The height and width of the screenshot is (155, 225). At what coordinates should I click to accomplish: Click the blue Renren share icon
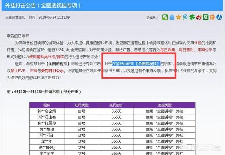pyautogui.click(x=218, y=17)
